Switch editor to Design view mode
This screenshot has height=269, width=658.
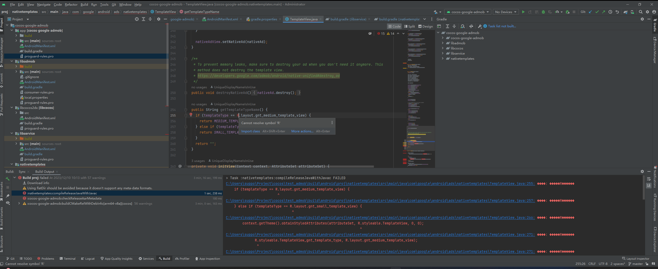pos(425,26)
